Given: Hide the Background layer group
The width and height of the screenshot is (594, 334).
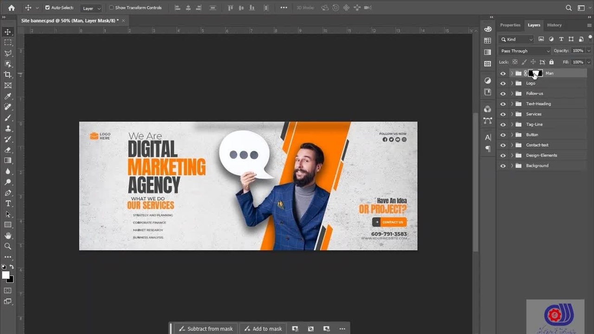Looking at the screenshot, I should tap(503, 166).
